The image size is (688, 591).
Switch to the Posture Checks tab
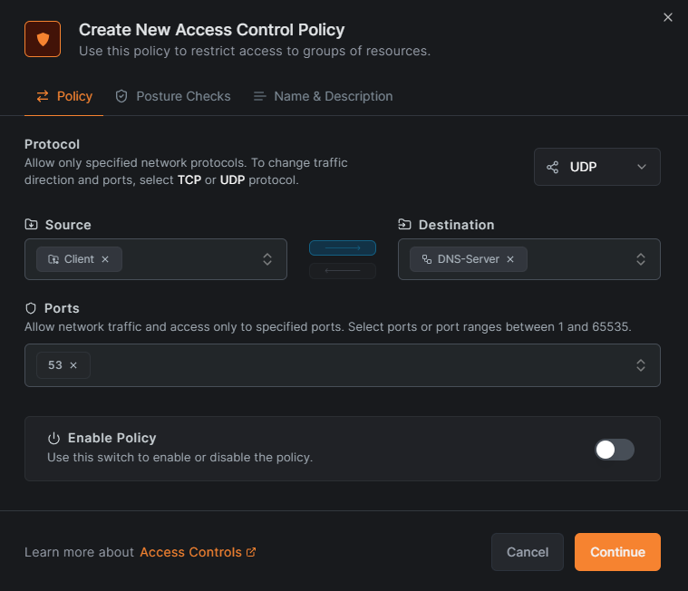click(x=173, y=96)
